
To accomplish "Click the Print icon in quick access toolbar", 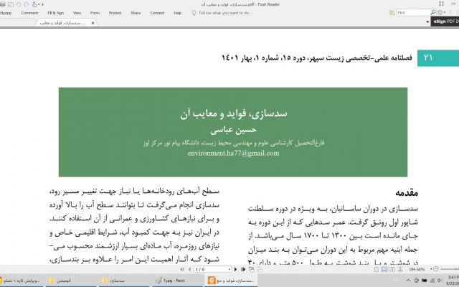I will point(3,4).
